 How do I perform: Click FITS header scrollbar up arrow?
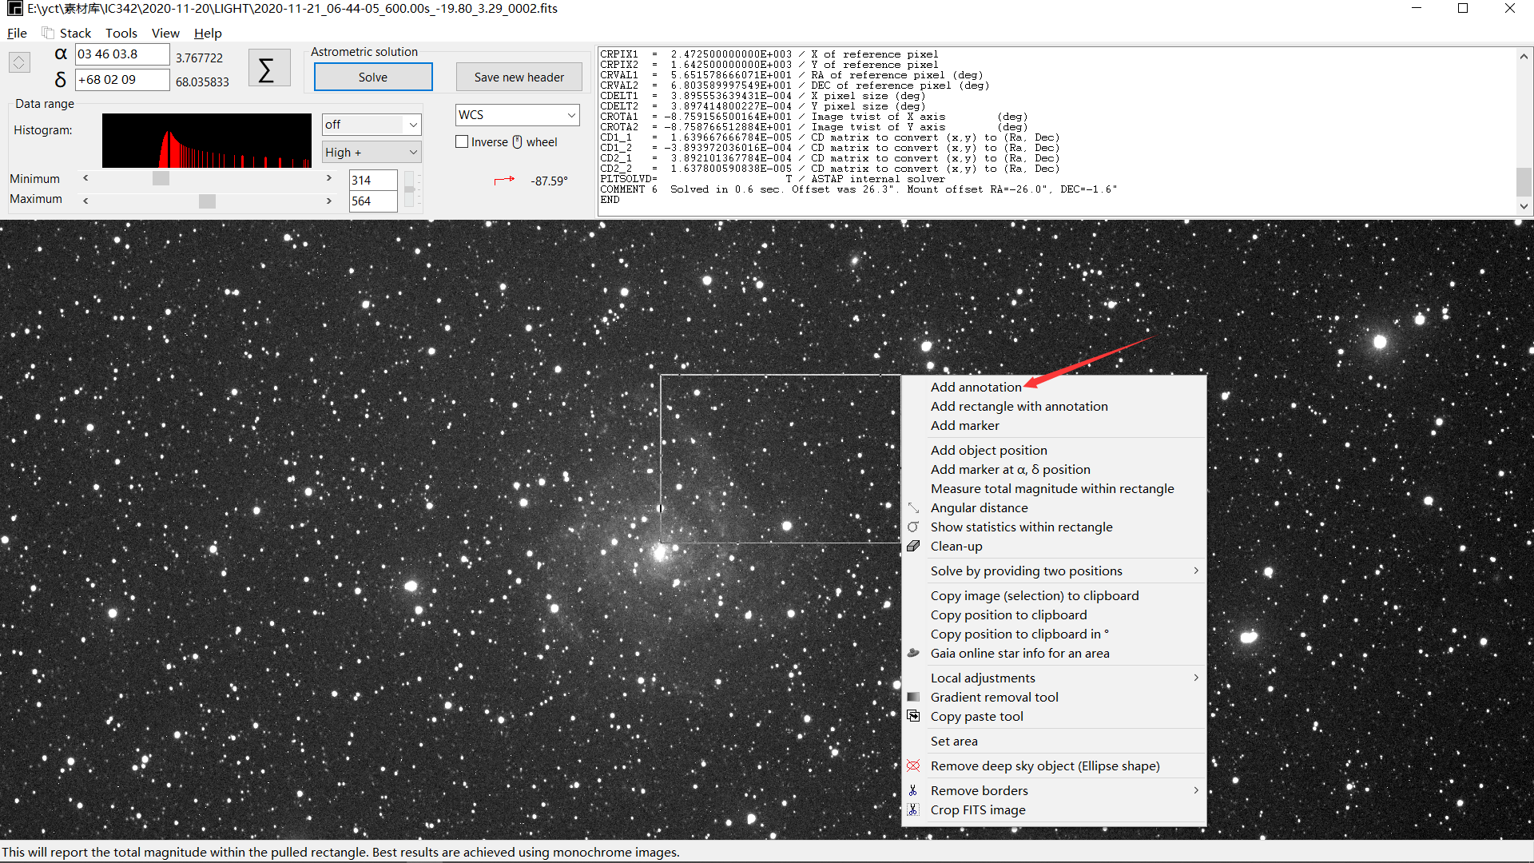[x=1524, y=56]
